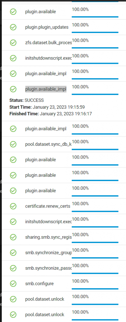Screen dimensions: 126x322
Task: Expand the certificate.renew_certs job name
Action: pyautogui.click(x=48, y=206)
